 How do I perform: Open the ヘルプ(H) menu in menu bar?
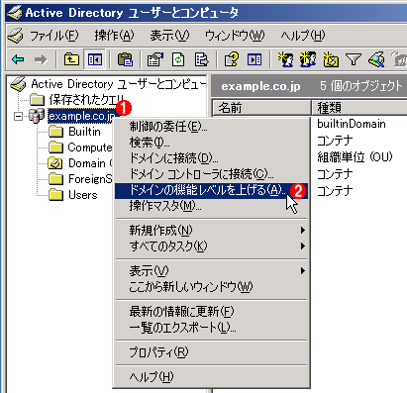click(x=303, y=36)
